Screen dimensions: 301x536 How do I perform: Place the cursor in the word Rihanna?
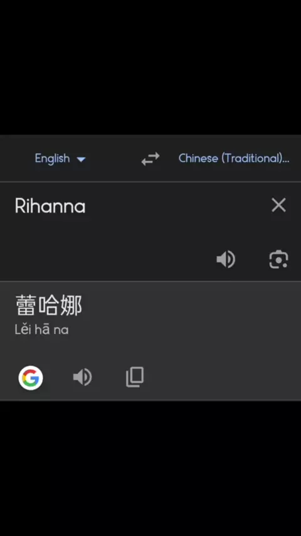click(50, 207)
